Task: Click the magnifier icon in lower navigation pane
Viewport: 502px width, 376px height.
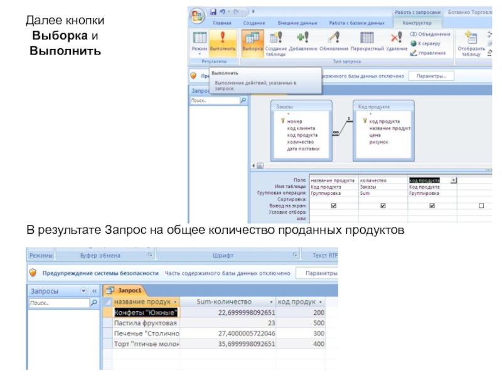Action: pyautogui.click(x=94, y=303)
